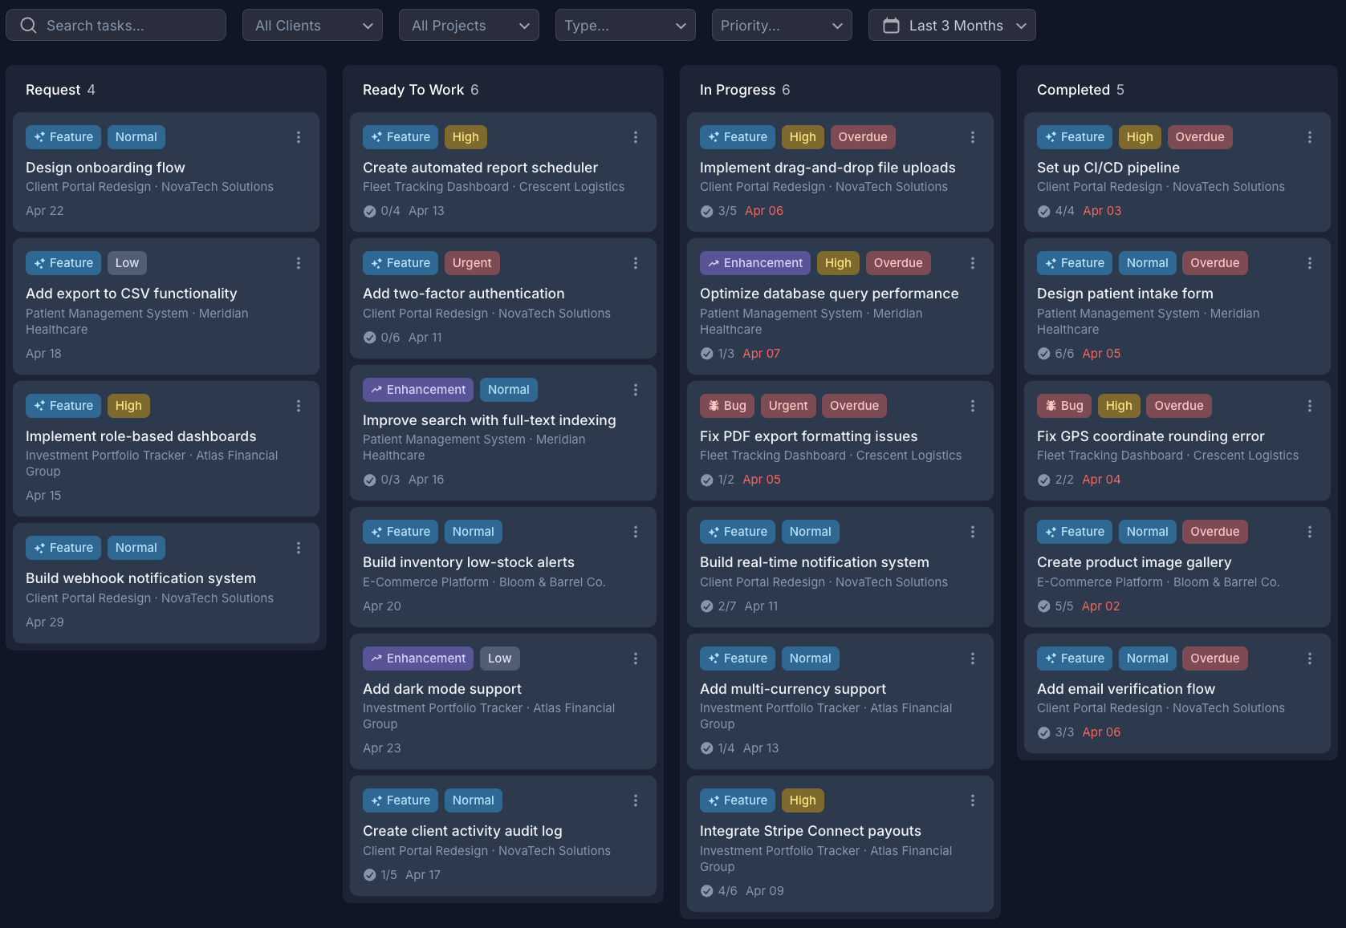Open menu on Create product image gallery
This screenshot has height=928, width=1346.
[1310, 532]
